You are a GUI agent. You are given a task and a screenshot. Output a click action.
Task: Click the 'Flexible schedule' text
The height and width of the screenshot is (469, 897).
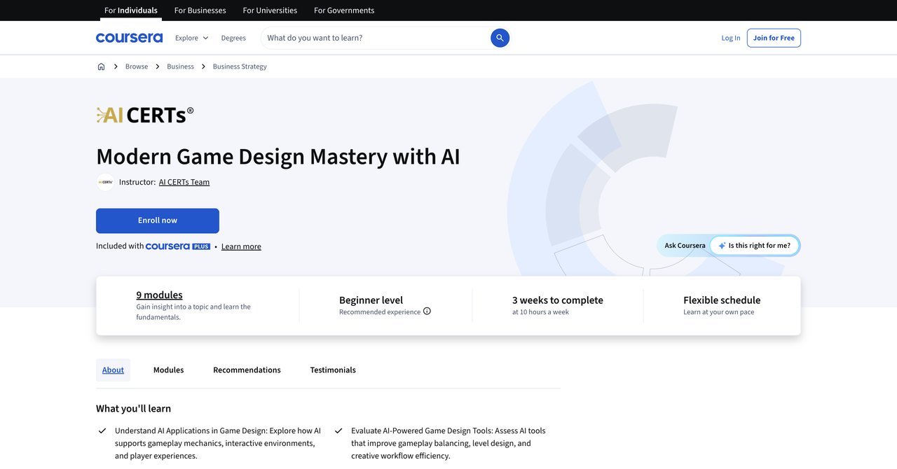(722, 300)
